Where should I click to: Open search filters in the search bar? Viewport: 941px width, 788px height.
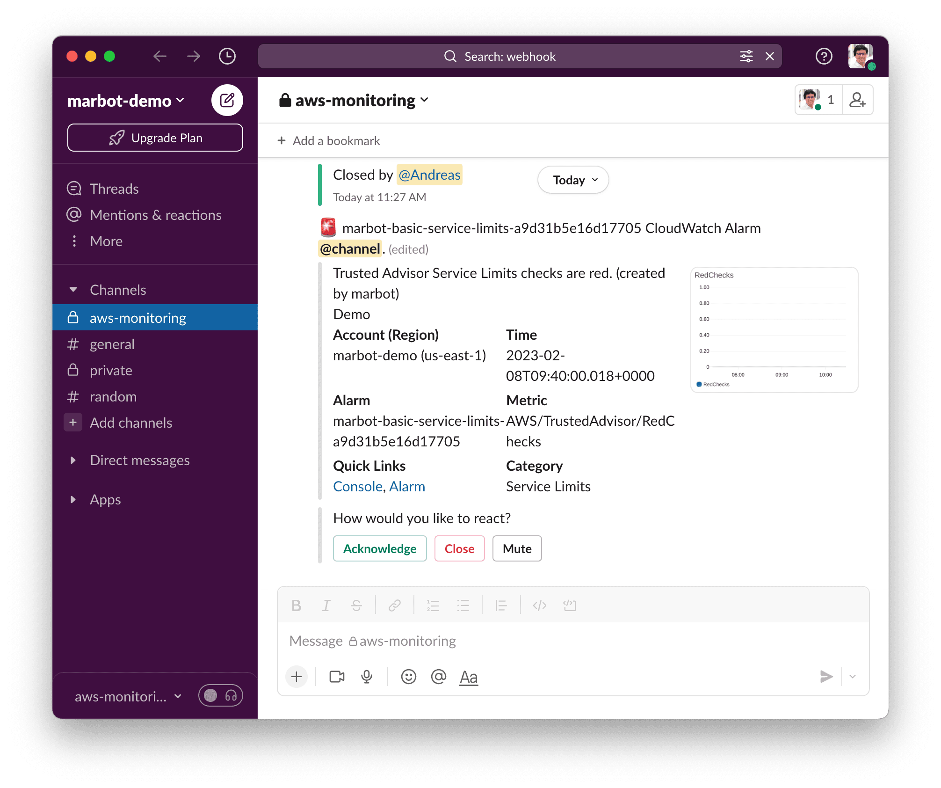[746, 57]
